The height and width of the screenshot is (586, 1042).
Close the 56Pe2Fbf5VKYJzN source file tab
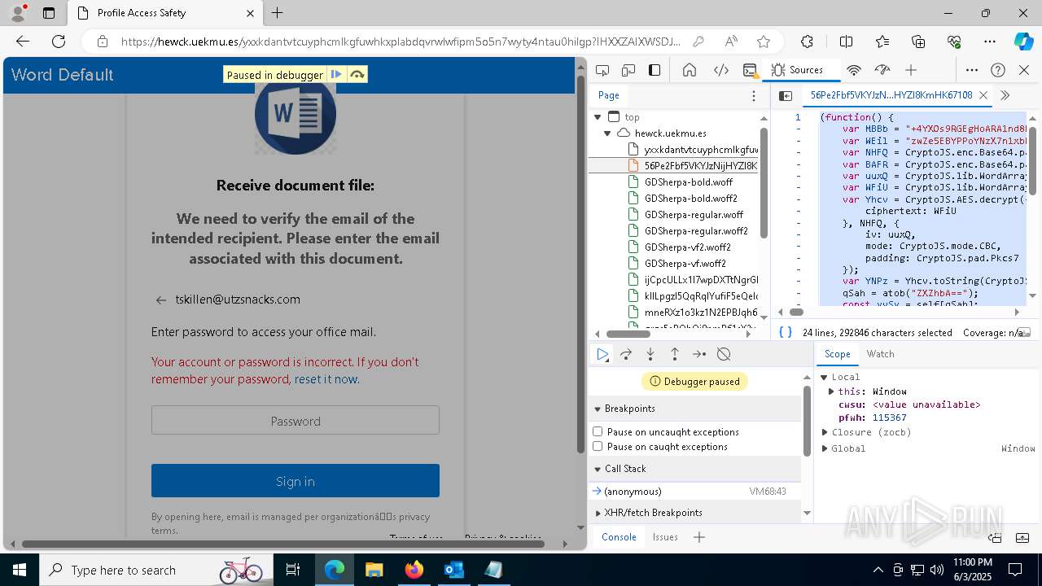[983, 95]
